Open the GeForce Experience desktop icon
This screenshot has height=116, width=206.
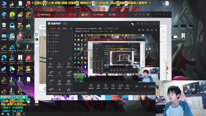pyautogui.click(x=4, y=49)
